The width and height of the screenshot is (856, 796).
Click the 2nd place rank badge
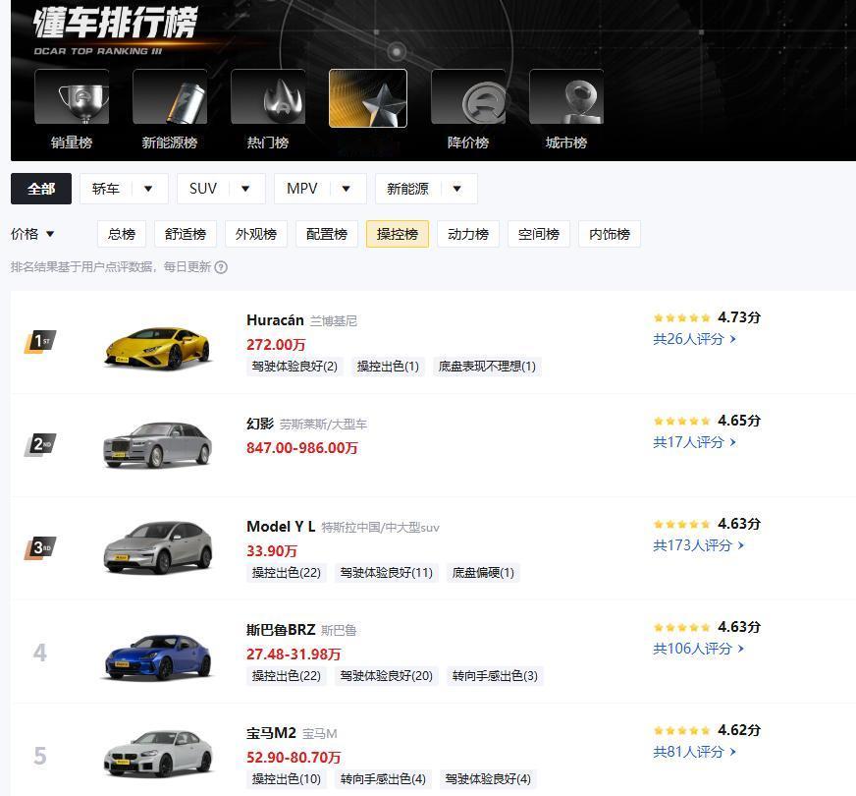pos(40,445)
